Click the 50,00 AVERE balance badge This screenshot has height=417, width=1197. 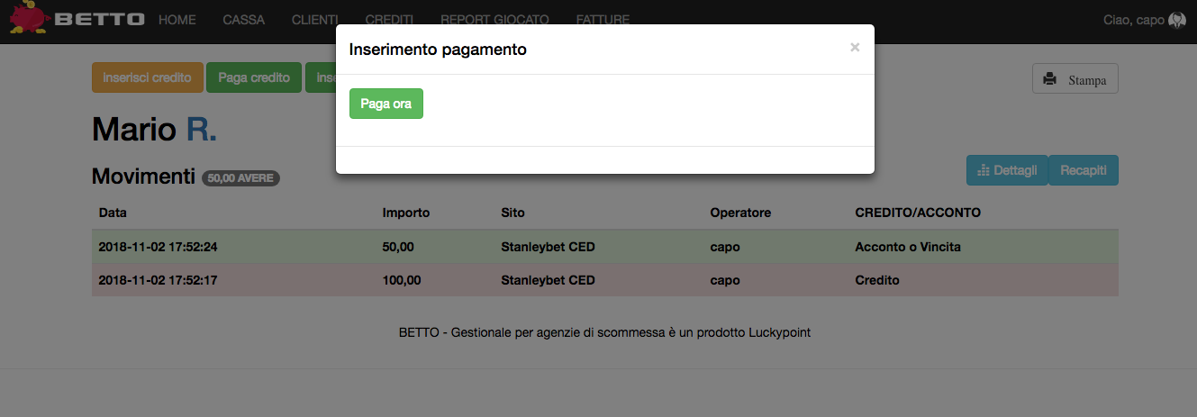click(x=240, y=178)
